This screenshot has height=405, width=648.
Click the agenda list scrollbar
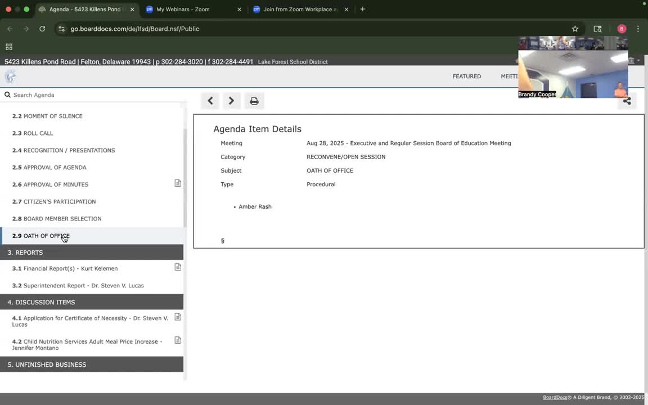tap(184, 174)
